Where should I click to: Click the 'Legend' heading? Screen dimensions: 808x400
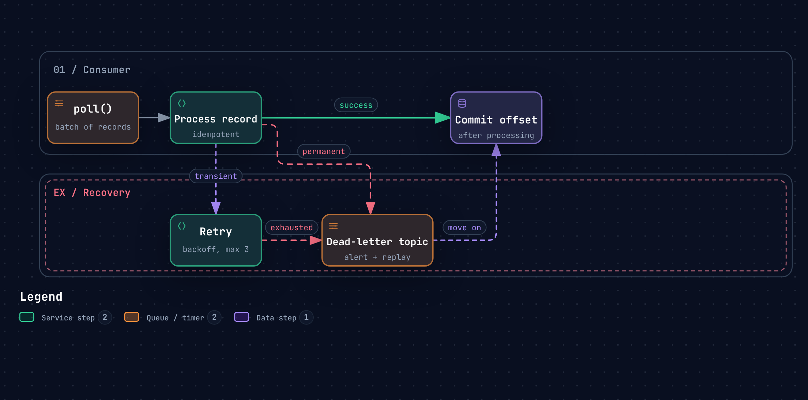[41, 297]
